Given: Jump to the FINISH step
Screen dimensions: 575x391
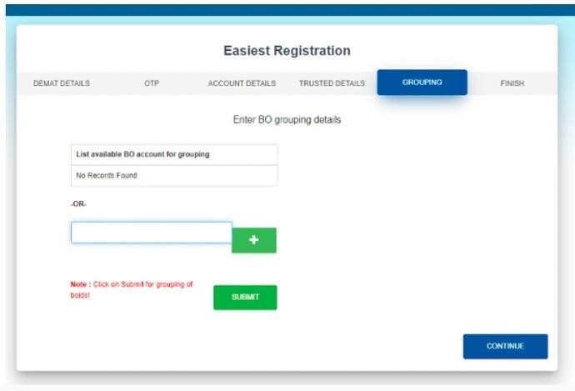Looking at the screenshot, I should tap(512, 83).
